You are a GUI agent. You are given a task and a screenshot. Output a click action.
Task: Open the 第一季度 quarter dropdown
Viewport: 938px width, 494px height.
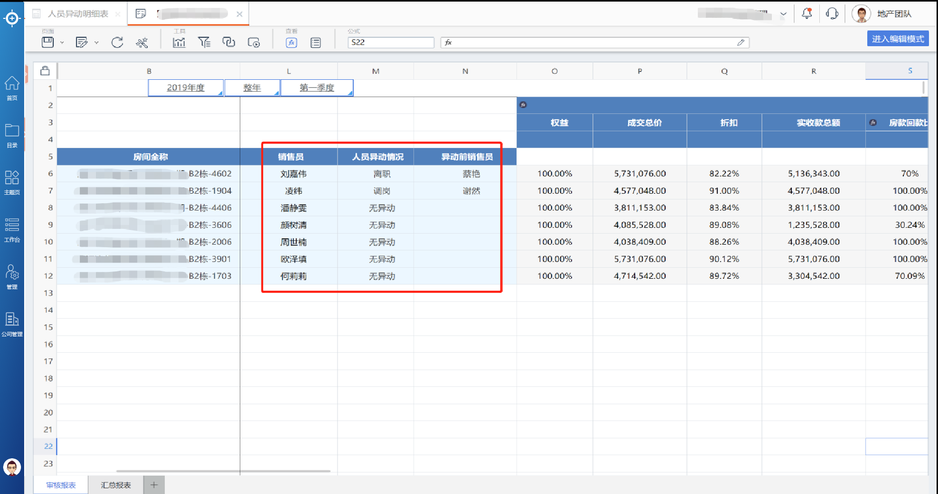point(317,88)
